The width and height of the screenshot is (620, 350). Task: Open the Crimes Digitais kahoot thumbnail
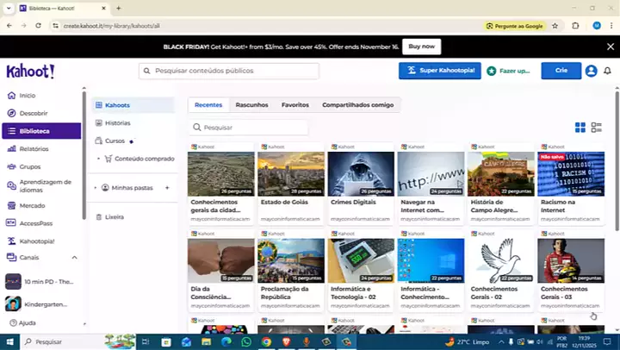pos(361,174)
